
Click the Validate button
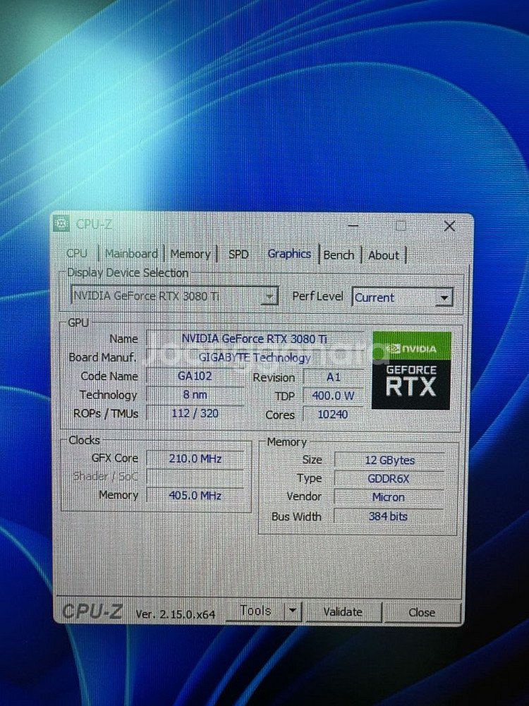point(343,612)
